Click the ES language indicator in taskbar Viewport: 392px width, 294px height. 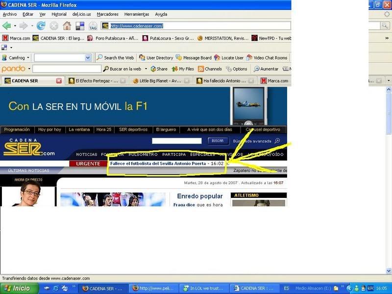click(x=286, y=289)
